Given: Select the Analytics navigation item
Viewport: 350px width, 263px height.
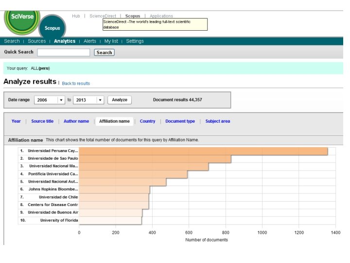Looking at the screenshot, I should pos(65,41).
